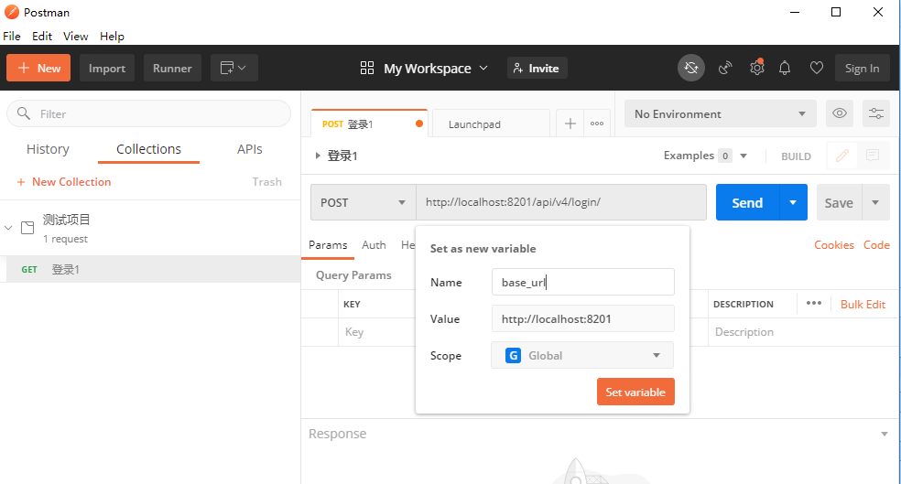Open the My Workspace dropdown
The width and height of the screenshot is (901, 484).
pyautogui.click(x=436, y=69)
